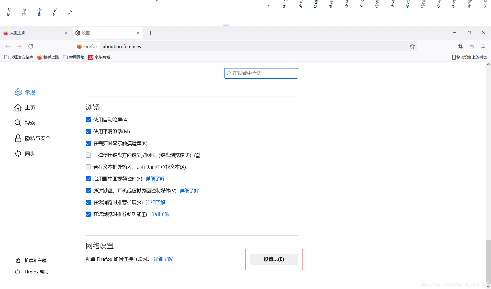Viewport: 491px width, 289px height.
Task: Restore down the Firefox window
Action: pyautogui.click(x=469, y=33)
